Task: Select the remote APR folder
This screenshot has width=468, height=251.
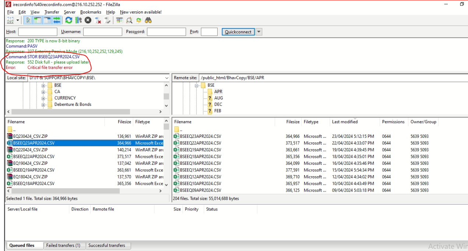Action: click(218, 91)
